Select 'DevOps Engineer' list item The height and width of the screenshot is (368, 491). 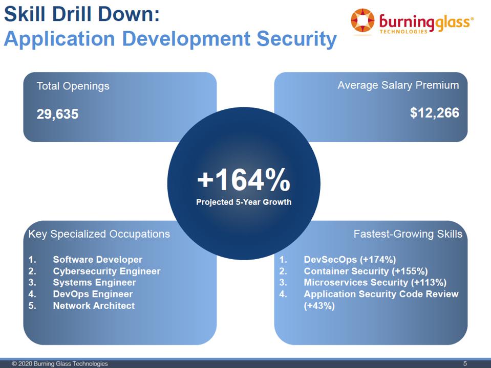click(x=93, y=294)
